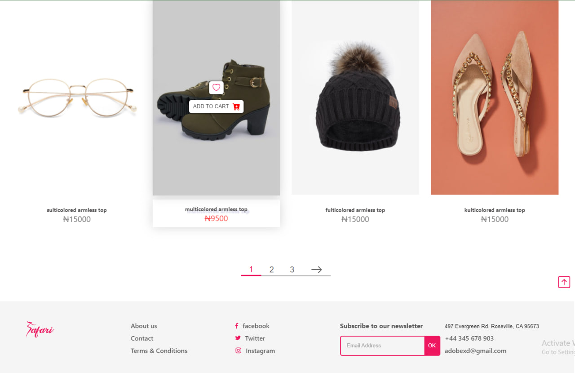
Task: Click the Twitter bird icon
Action: pos(238,338)
